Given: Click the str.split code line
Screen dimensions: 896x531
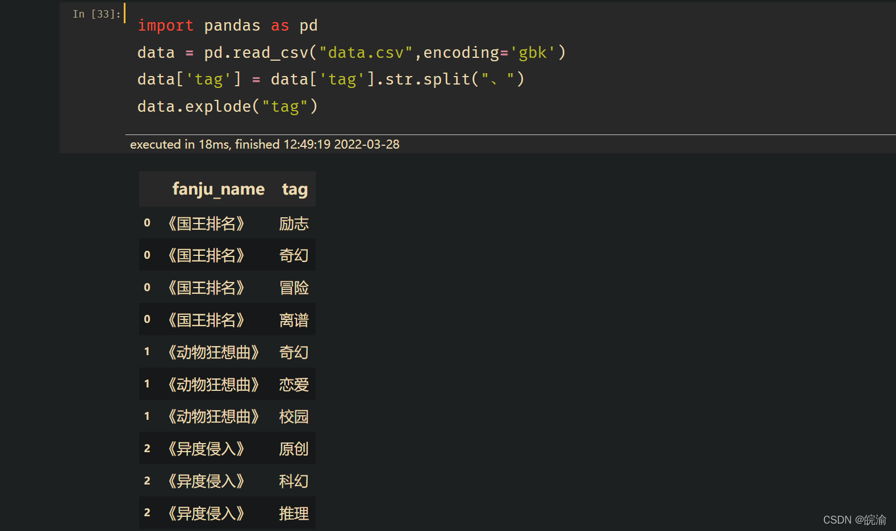Looking at the screenshot, I should (x=331, y=79).
